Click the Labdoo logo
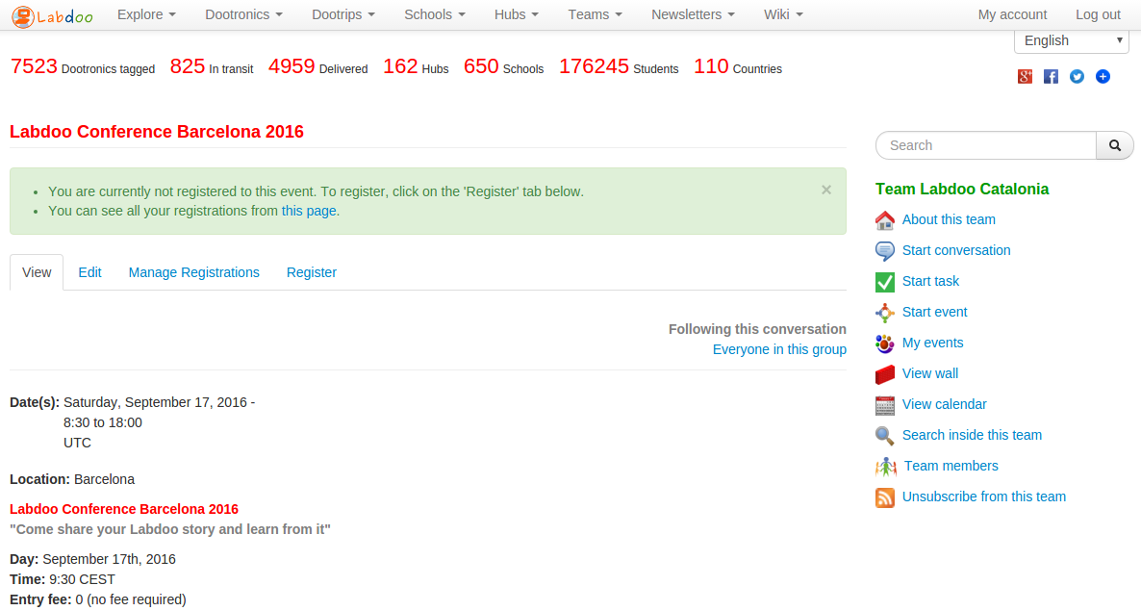The width and height of the screenshot is (1141, 611). (52, 15)
